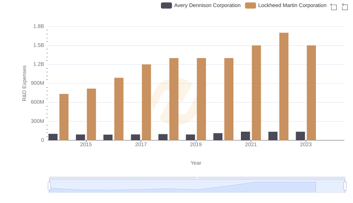
Task: Click the Lockheed Martin bar for 2023
Action: [312, 93]
